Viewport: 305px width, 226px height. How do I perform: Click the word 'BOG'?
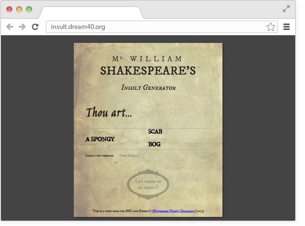pyautogui.click(x=154, y=144)
